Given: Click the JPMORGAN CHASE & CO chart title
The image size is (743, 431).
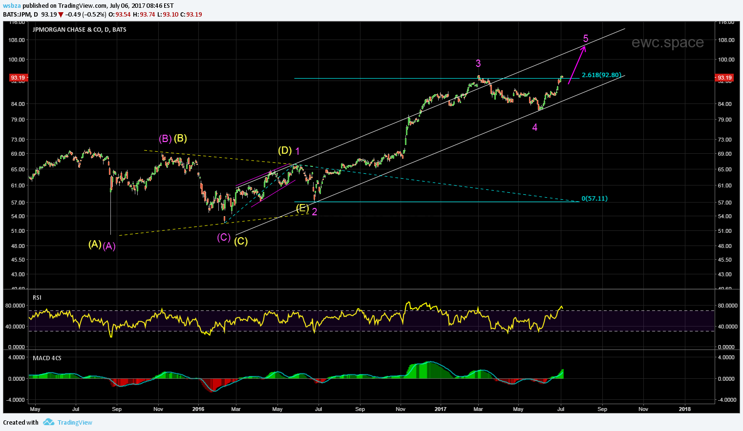Looking at the screenshot, I should click(79, 30).
